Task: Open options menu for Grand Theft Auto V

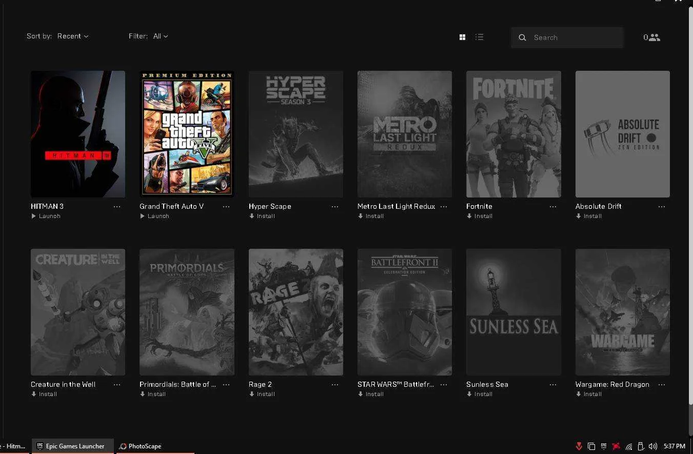Action: [226, 207]
